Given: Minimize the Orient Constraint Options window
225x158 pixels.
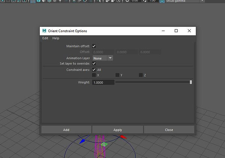Looking at the screenshot, I should [163, 31].
